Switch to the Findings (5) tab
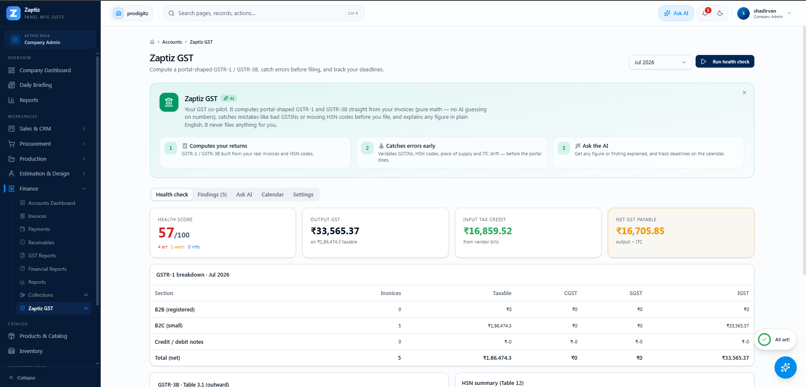Screen dimensions: 806x387 coord(212,195)
